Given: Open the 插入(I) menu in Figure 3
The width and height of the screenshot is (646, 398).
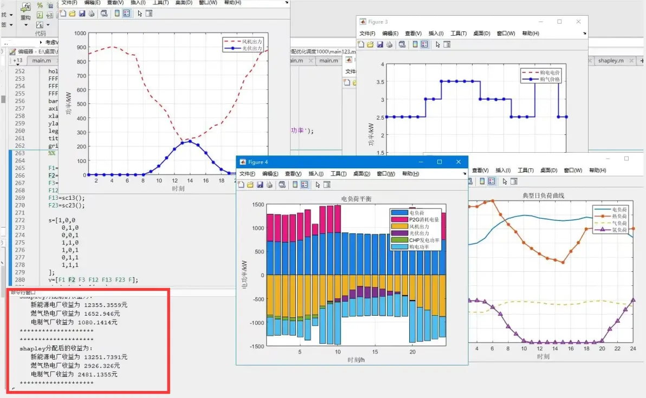Looking at the screenshot, I should 436,34.
